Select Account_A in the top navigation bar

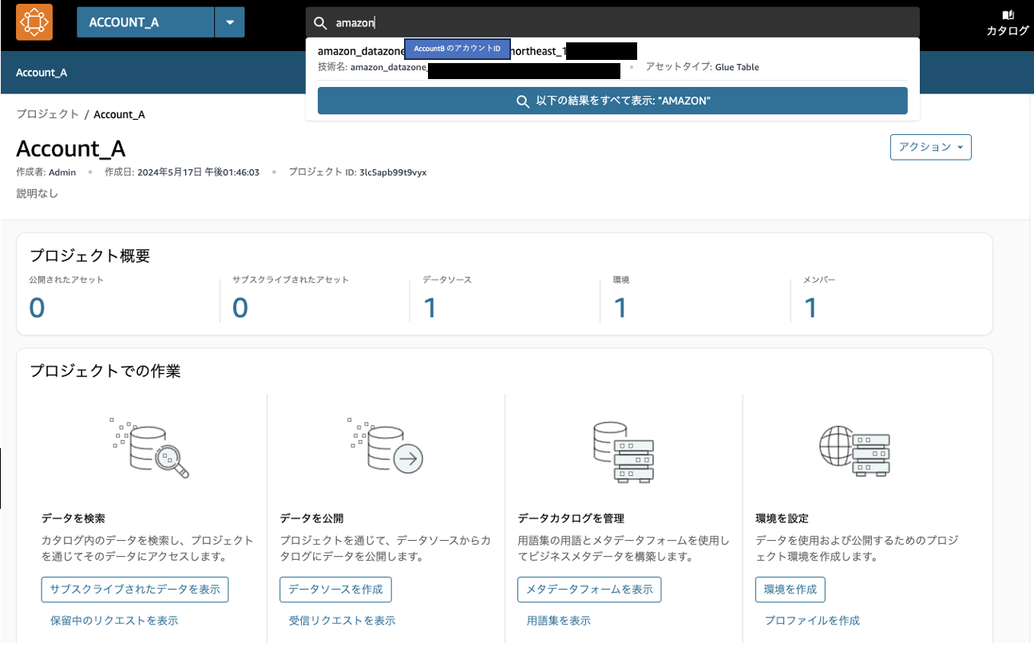tap(42, 72)
